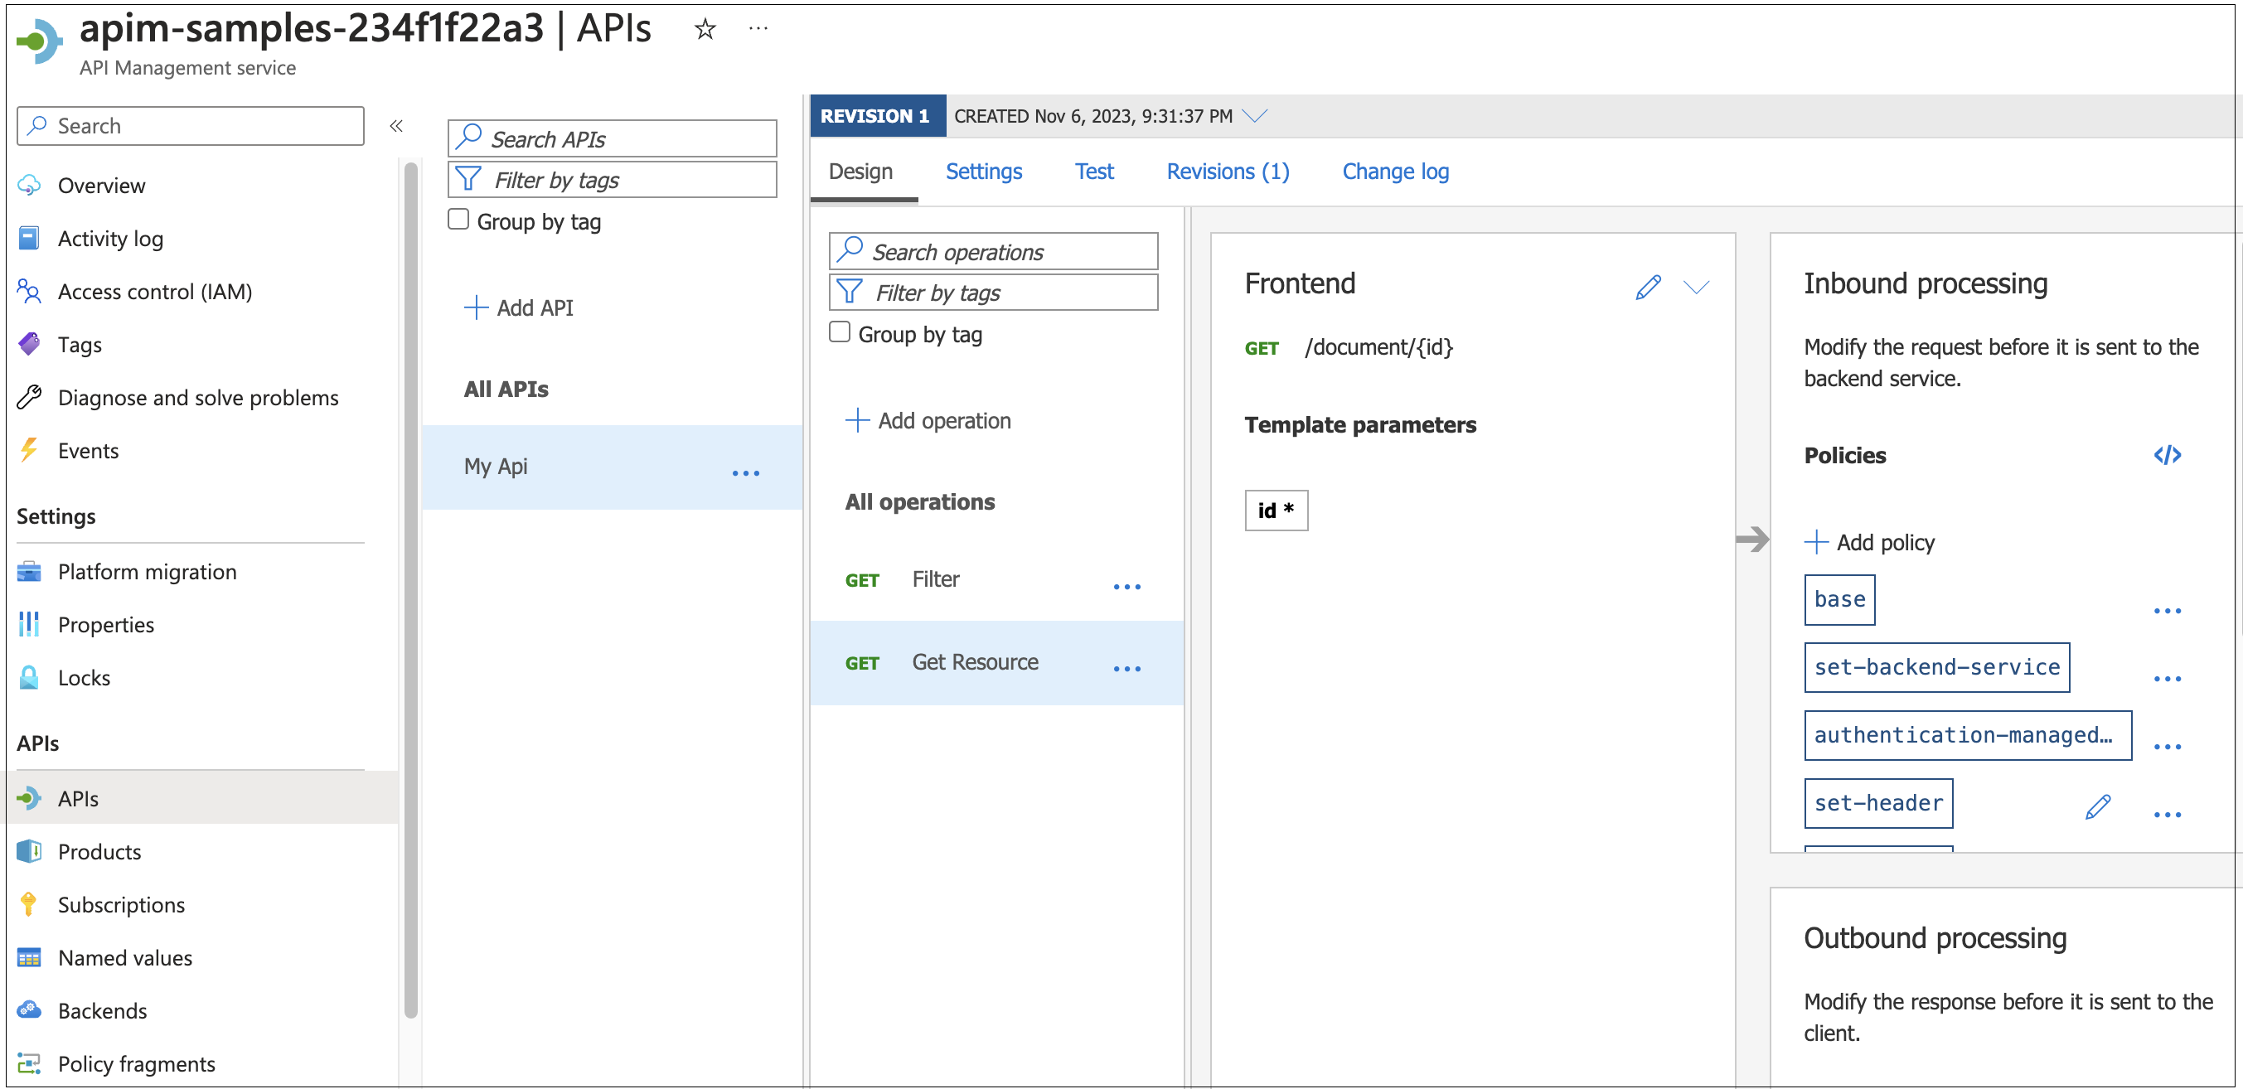Open authentication-managed policy ellipsis menu
The image size is (2243, 1089).
2167,747
